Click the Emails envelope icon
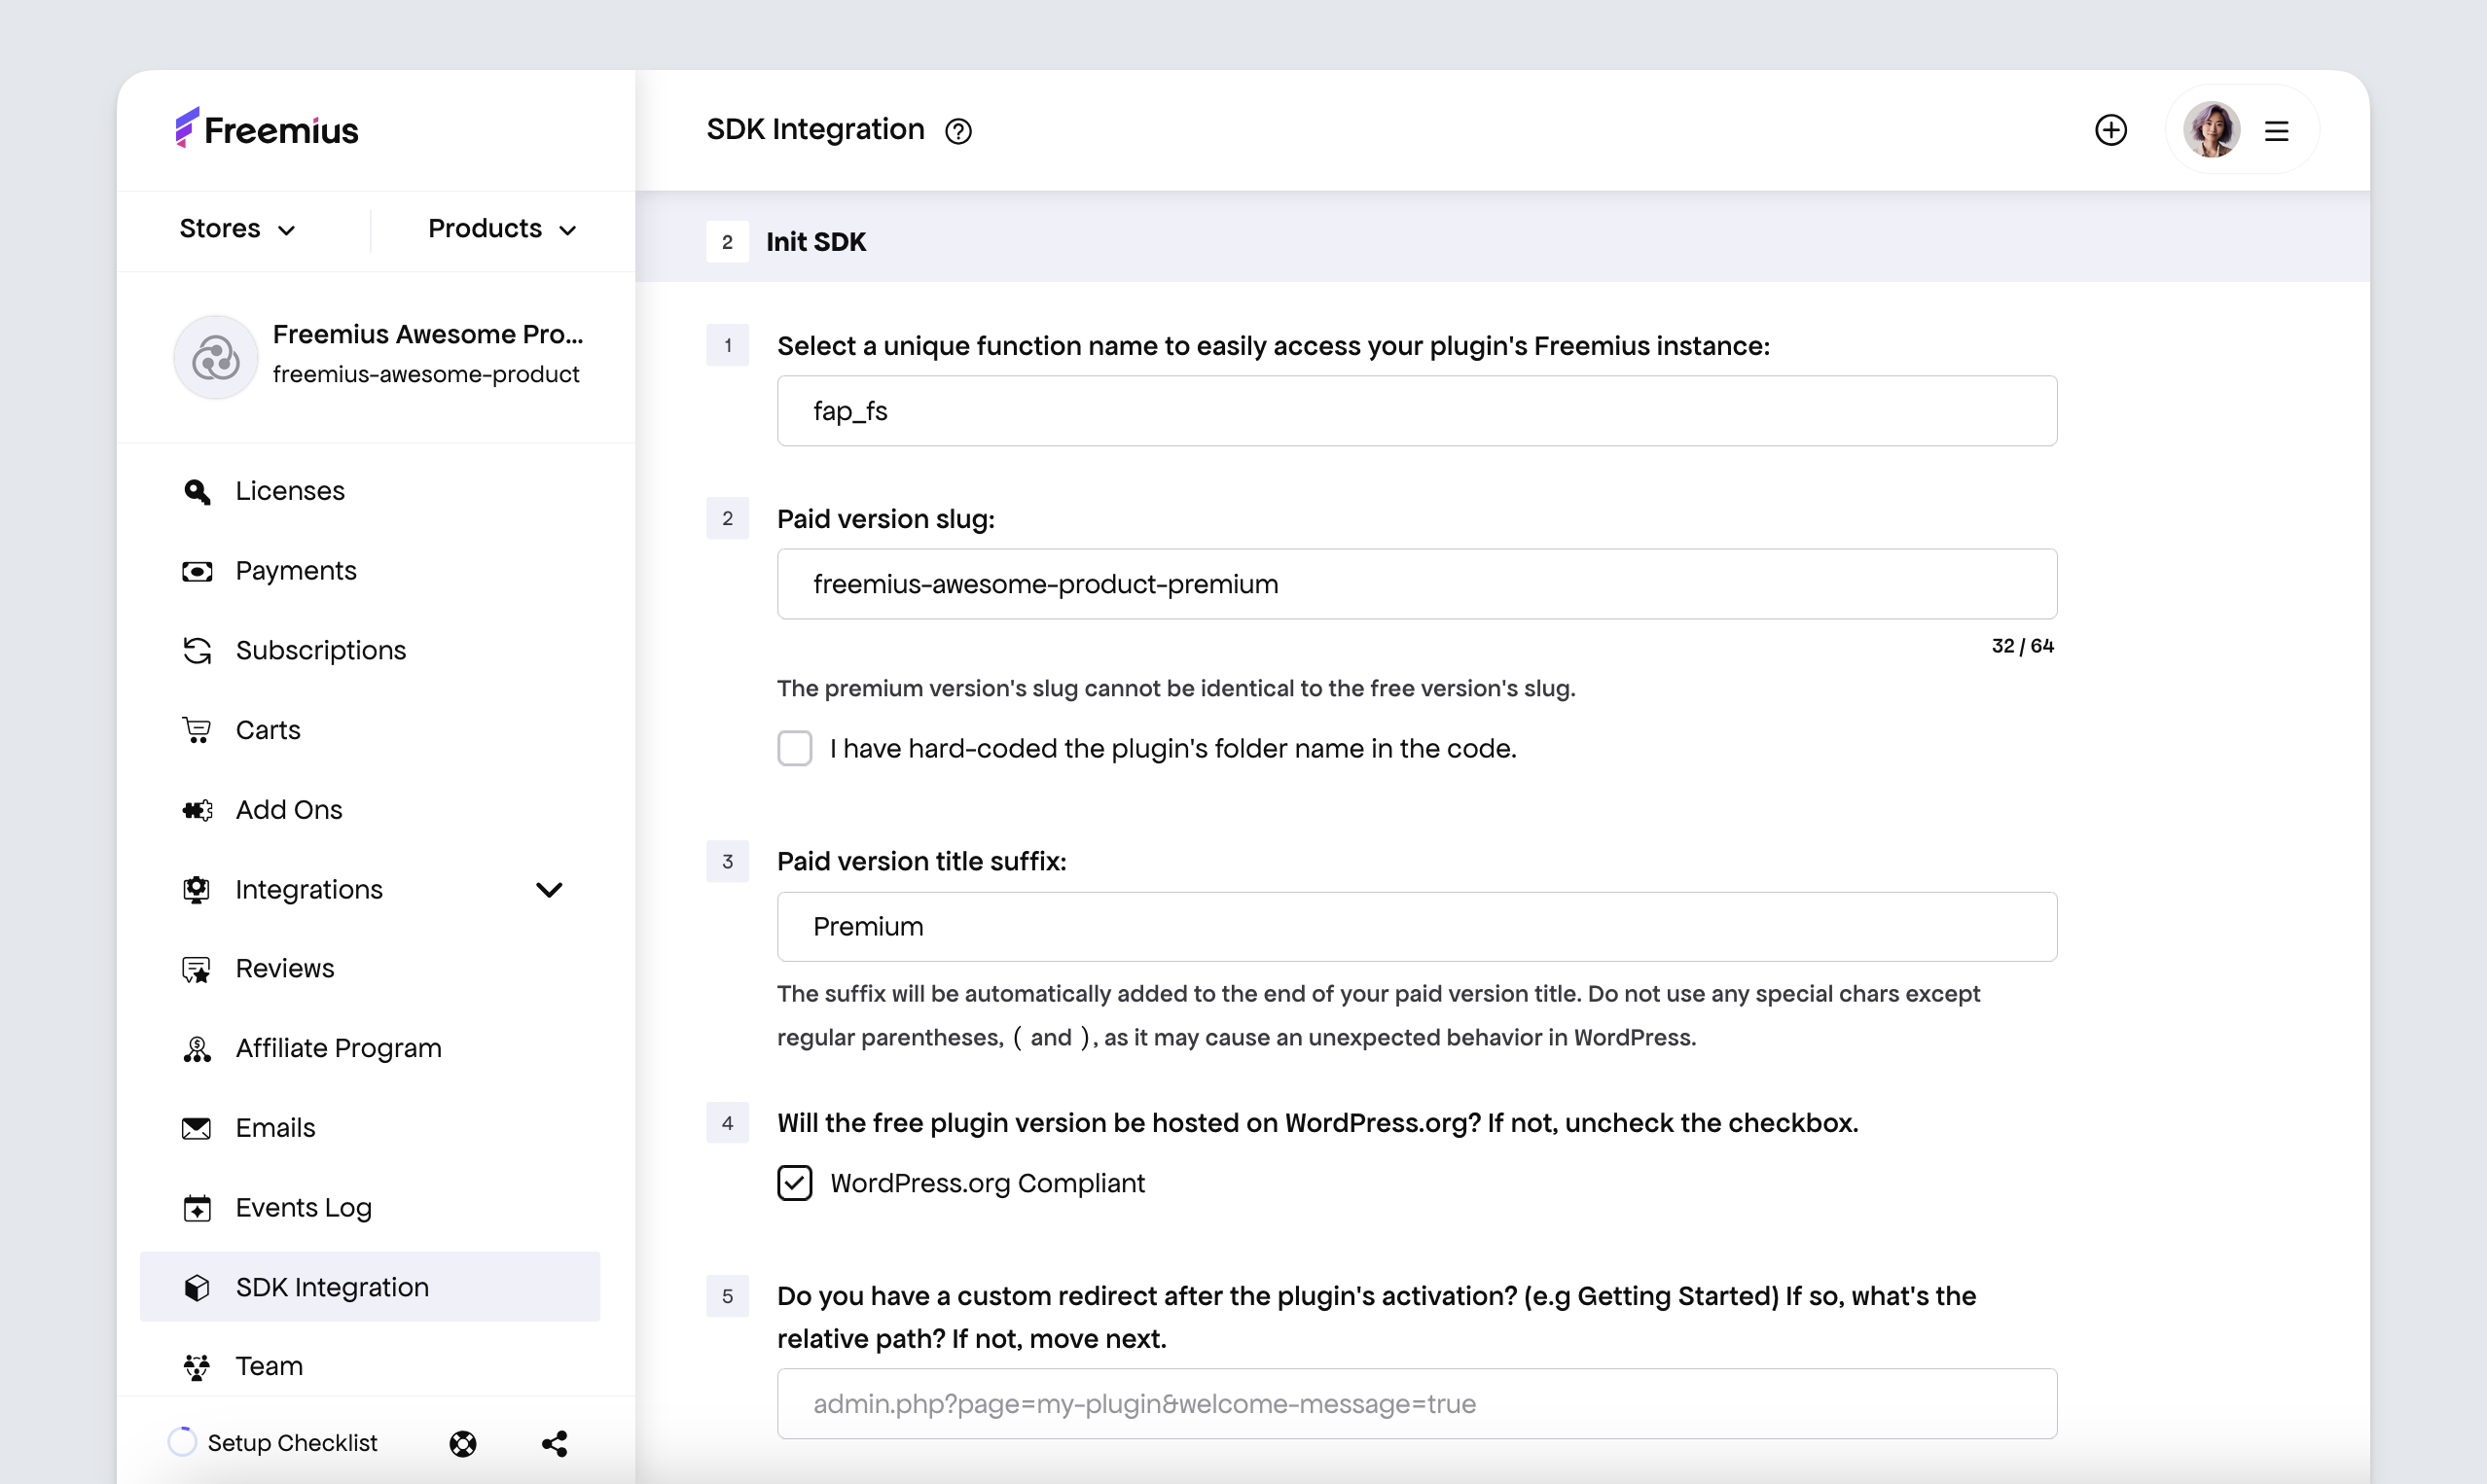Viewport: 2487px width, 1484px height. (198, 1129)
